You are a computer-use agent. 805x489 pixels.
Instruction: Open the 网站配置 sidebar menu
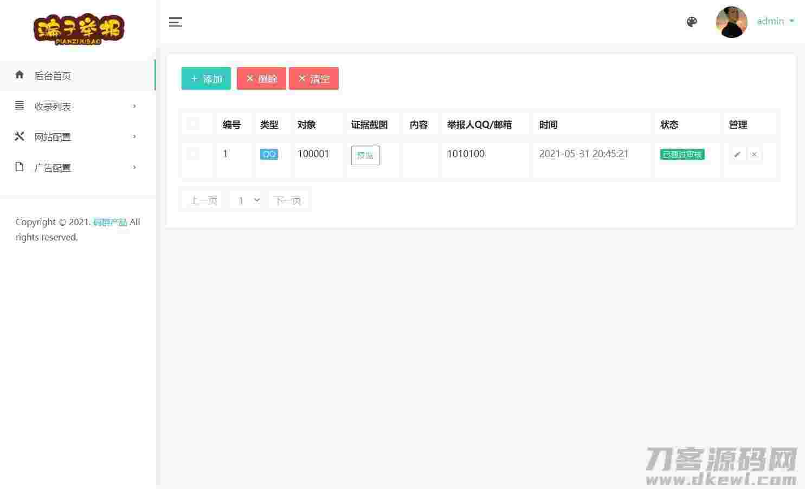pos(78,137)
